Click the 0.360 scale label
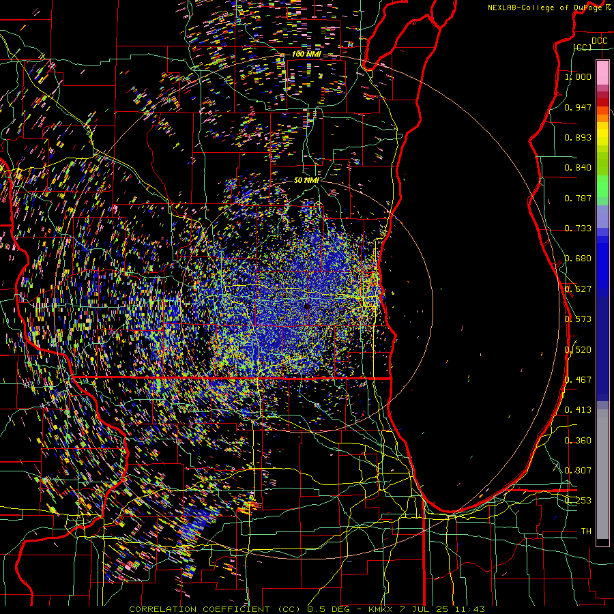 tap(578, 441)
